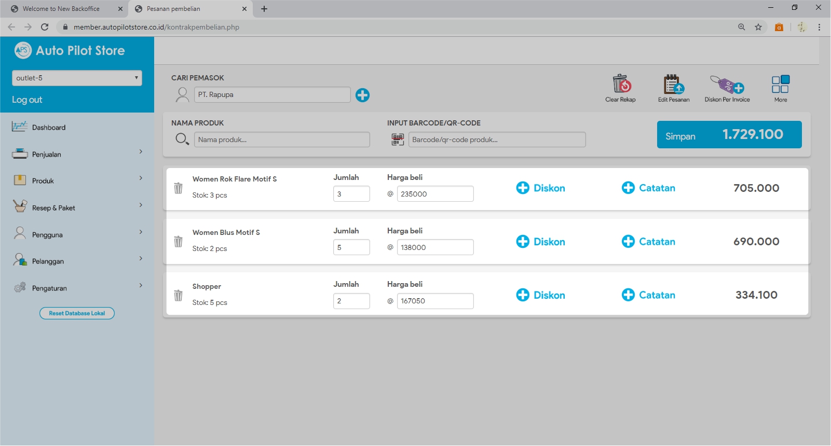The height and width of the screenshot is (446, 831).
Task: Click the product search magnifier icon
Action: point(182,139)
